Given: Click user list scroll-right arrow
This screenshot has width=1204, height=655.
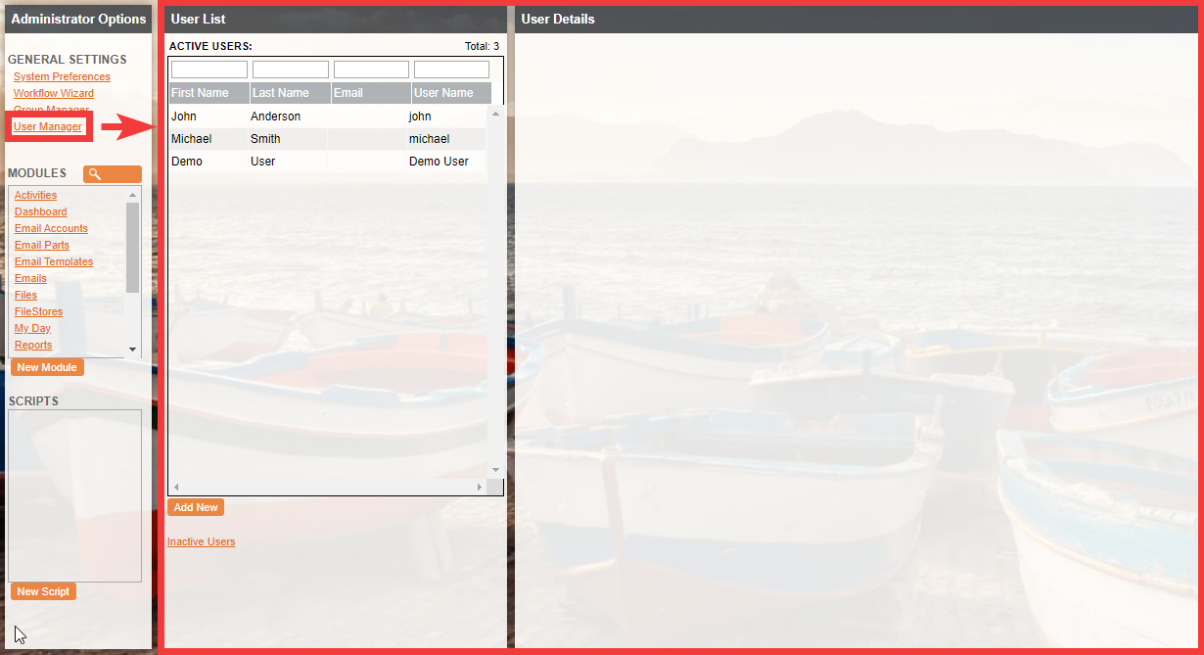Looking at the screenshot, I should pos(480,487).
